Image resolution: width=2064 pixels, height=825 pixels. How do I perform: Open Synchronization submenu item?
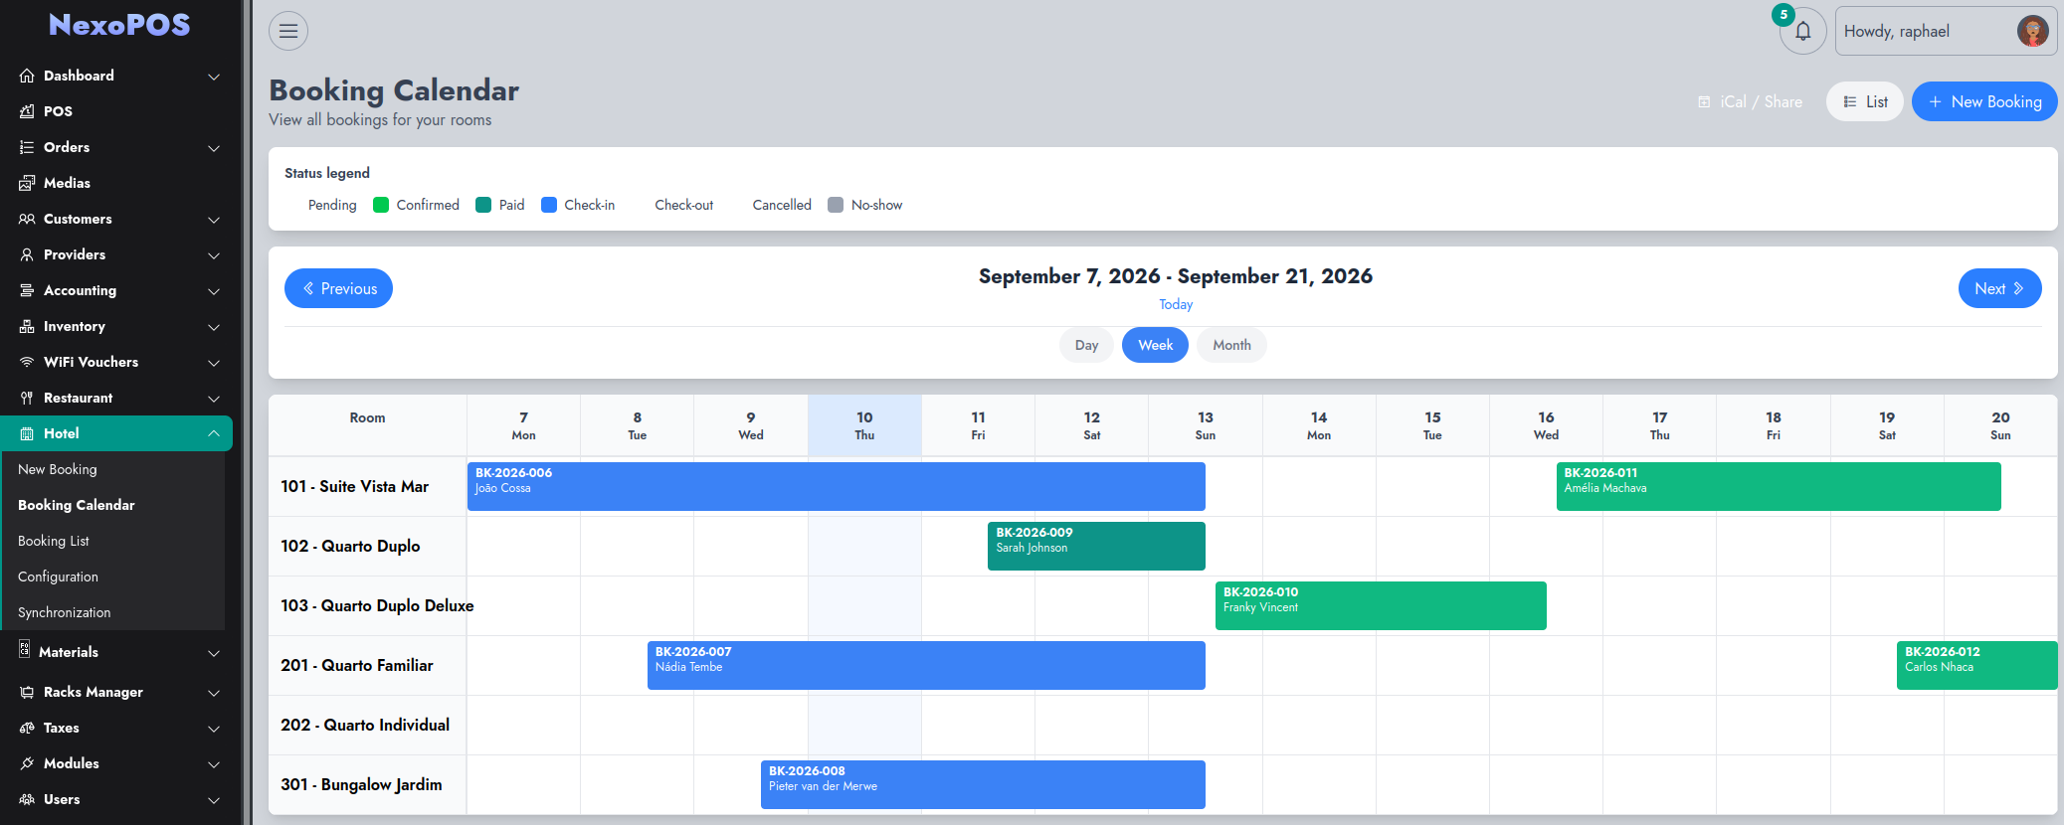click(113, 612)
